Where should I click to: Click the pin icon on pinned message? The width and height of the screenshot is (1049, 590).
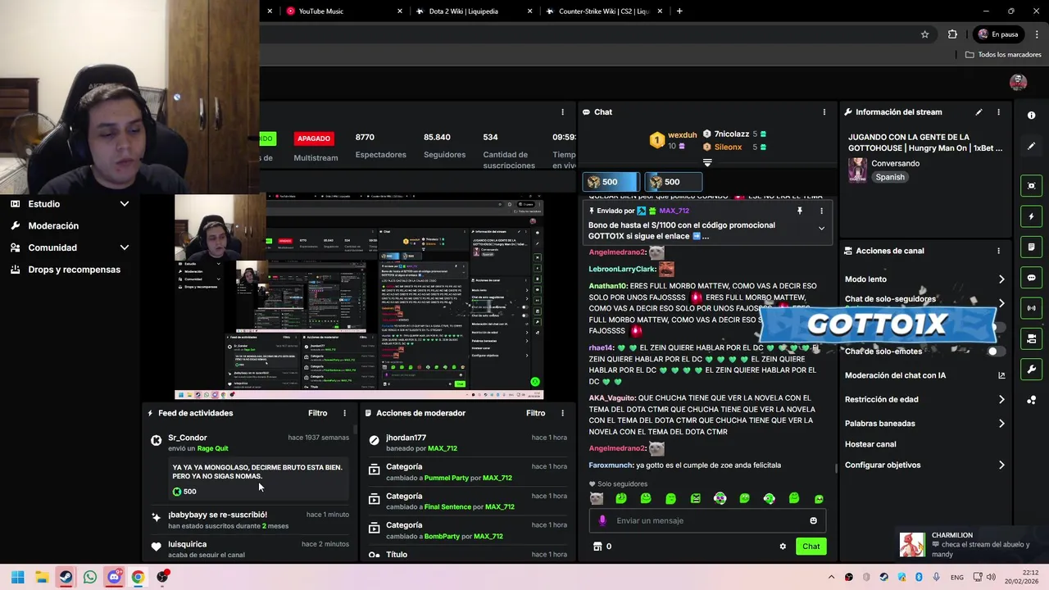pos(799,211)
